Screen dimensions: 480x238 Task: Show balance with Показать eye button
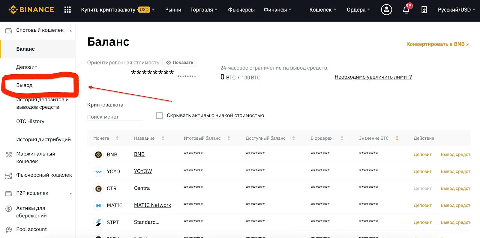[x=179, y=62]
